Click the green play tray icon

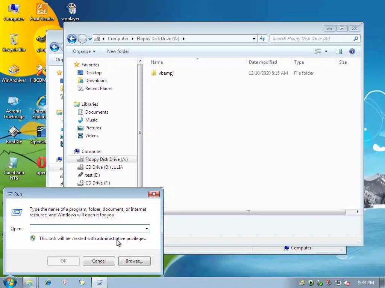(311, 283)
